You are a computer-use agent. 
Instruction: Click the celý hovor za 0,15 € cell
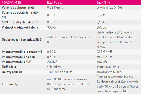tap(109, 8)
